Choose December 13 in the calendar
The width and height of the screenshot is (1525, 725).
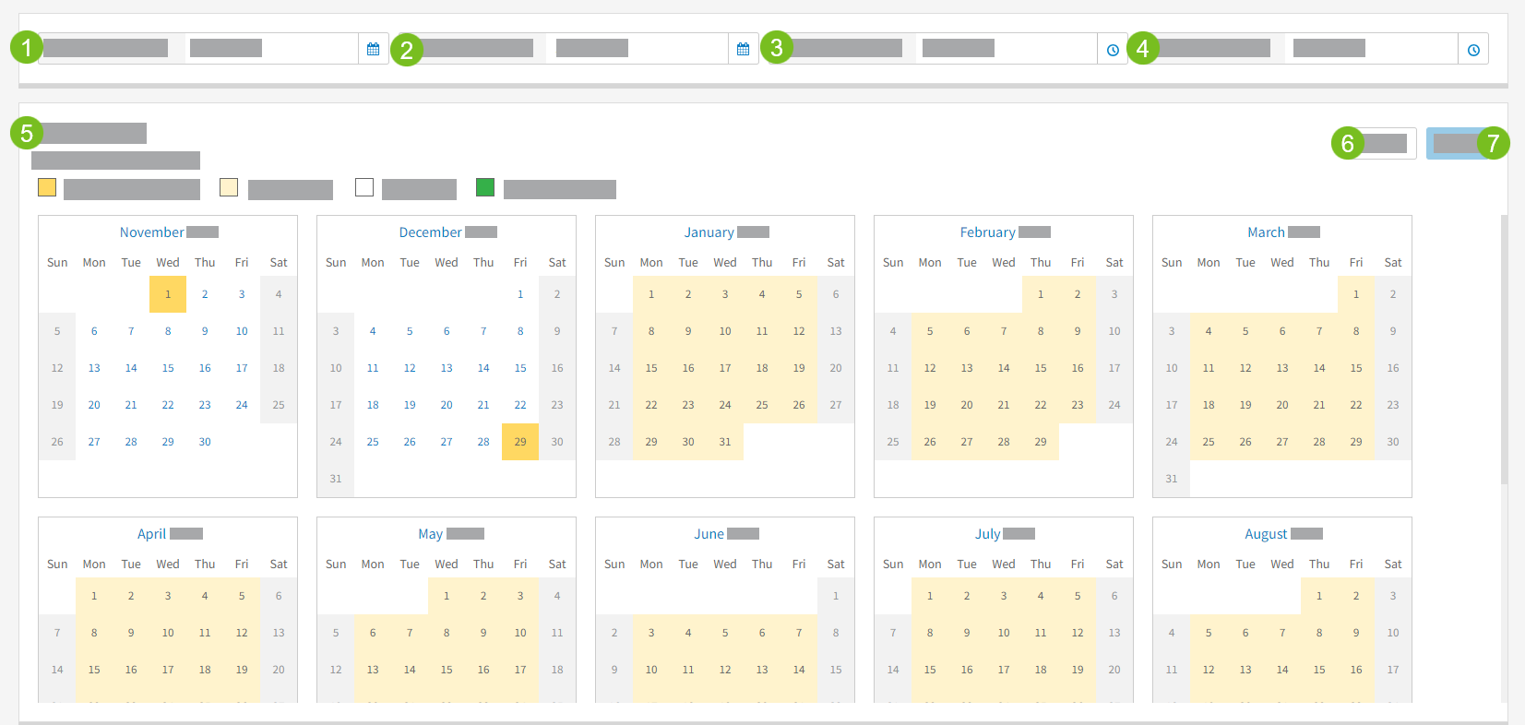(x=447, y=368)
